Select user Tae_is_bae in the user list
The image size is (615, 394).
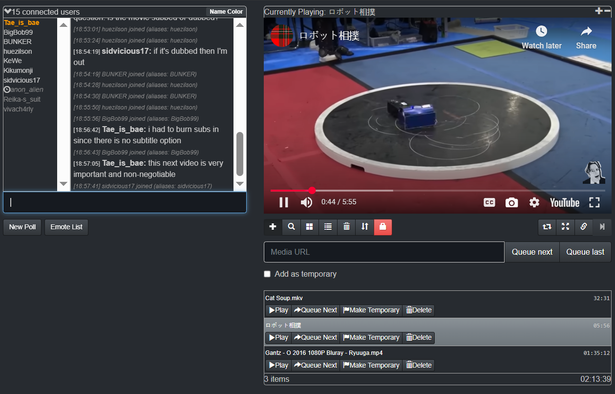coord(21,22)
